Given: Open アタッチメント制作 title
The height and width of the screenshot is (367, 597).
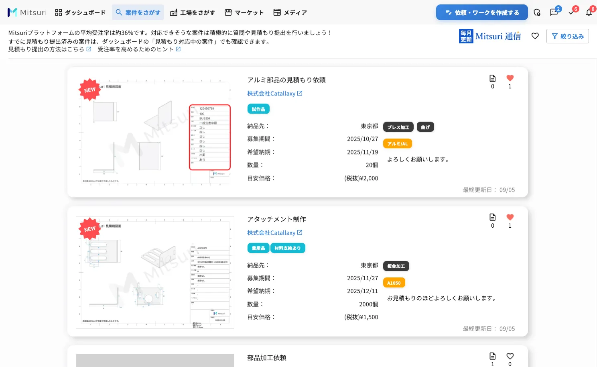Looking at the screenshot, I should coord(276,219).
